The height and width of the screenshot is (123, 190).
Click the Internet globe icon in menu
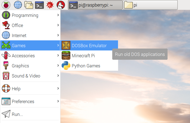[x=6, y=35]
